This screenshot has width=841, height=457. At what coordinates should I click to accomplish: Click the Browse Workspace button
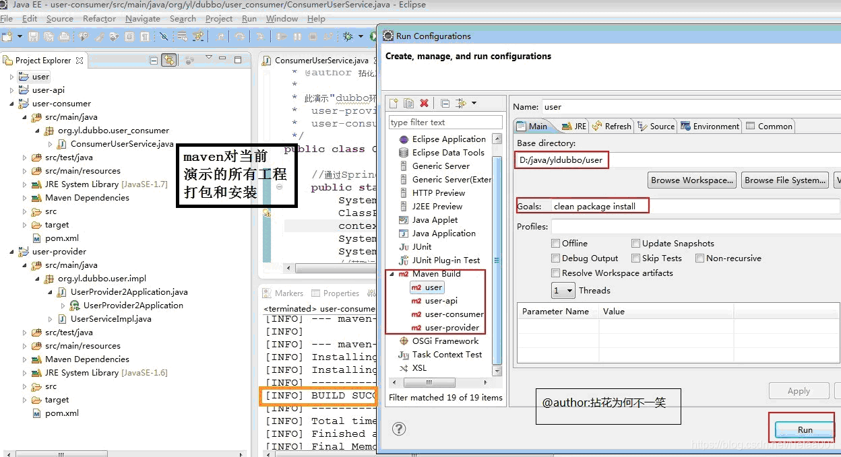coord(692,180)
